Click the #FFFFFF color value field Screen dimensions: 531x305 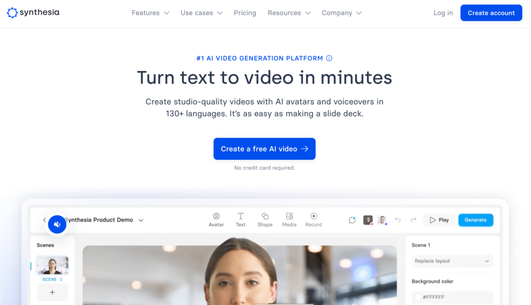tap(452, 297)
